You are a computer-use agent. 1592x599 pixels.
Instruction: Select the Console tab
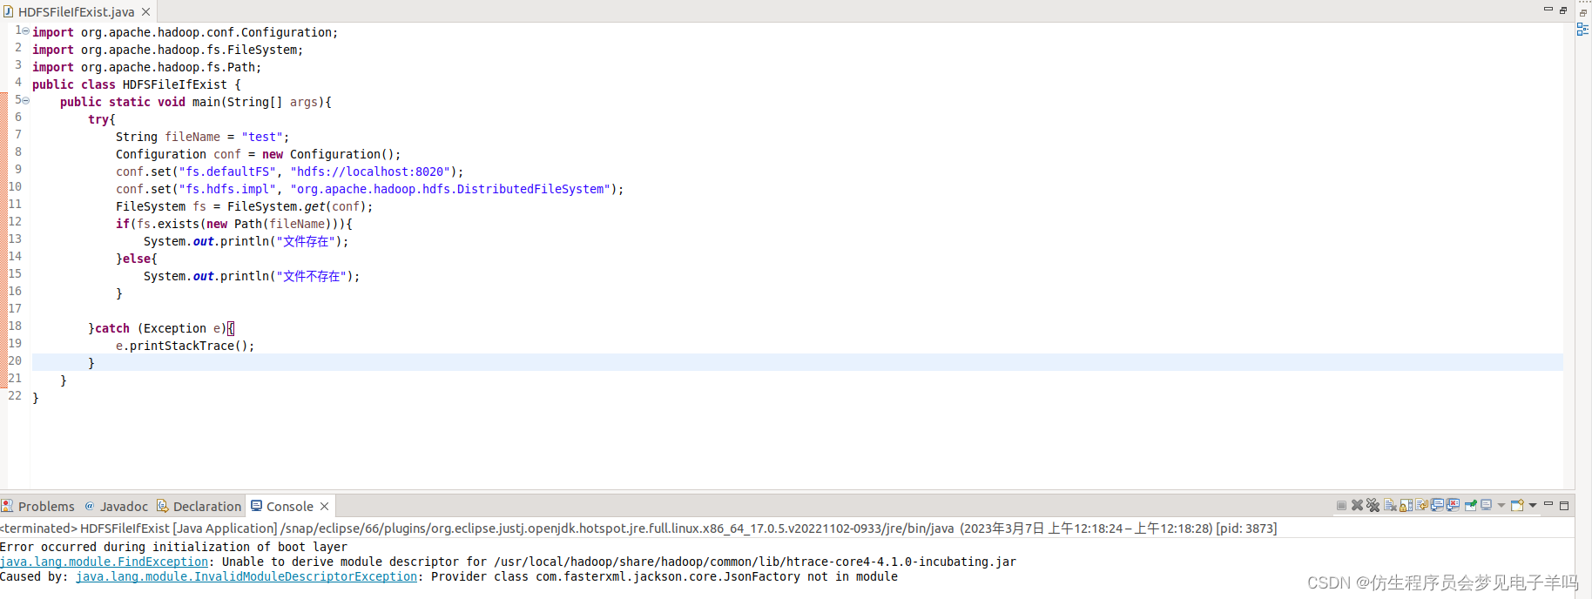(x=290, y=506)
